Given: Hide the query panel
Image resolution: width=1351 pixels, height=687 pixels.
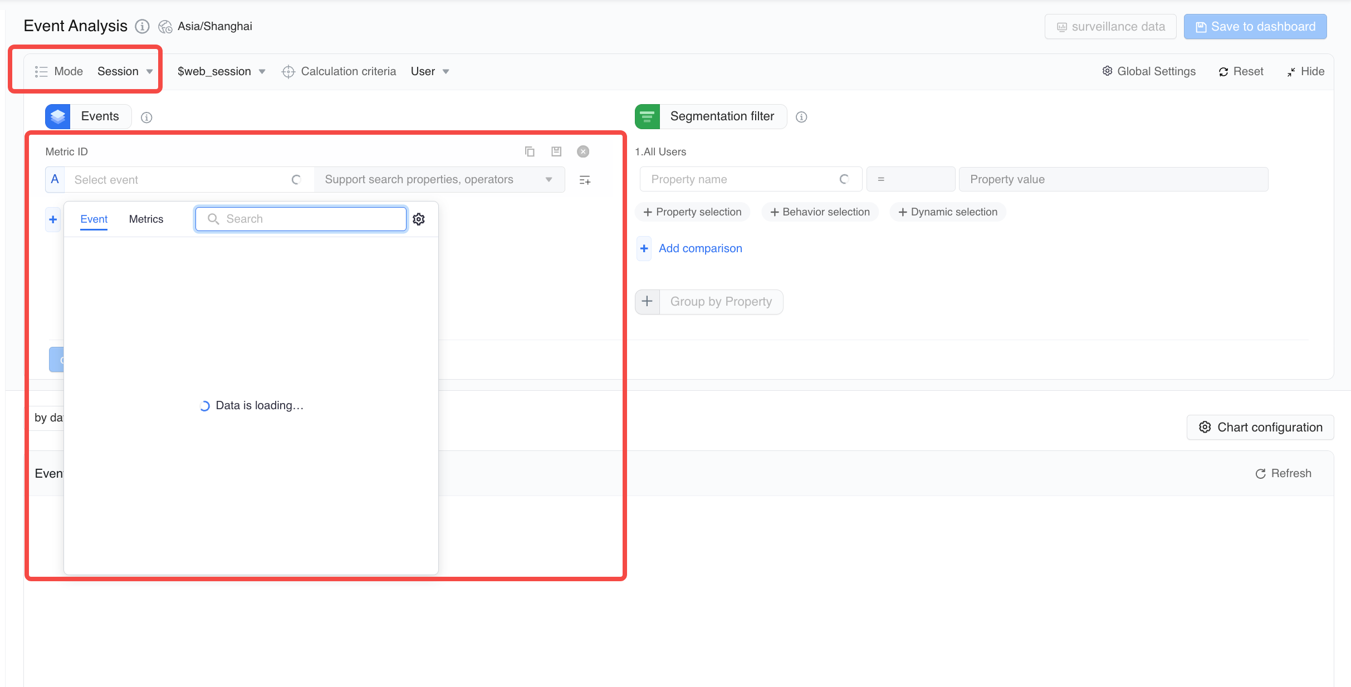Looking at the screenshot, I should pos(1305,71).
